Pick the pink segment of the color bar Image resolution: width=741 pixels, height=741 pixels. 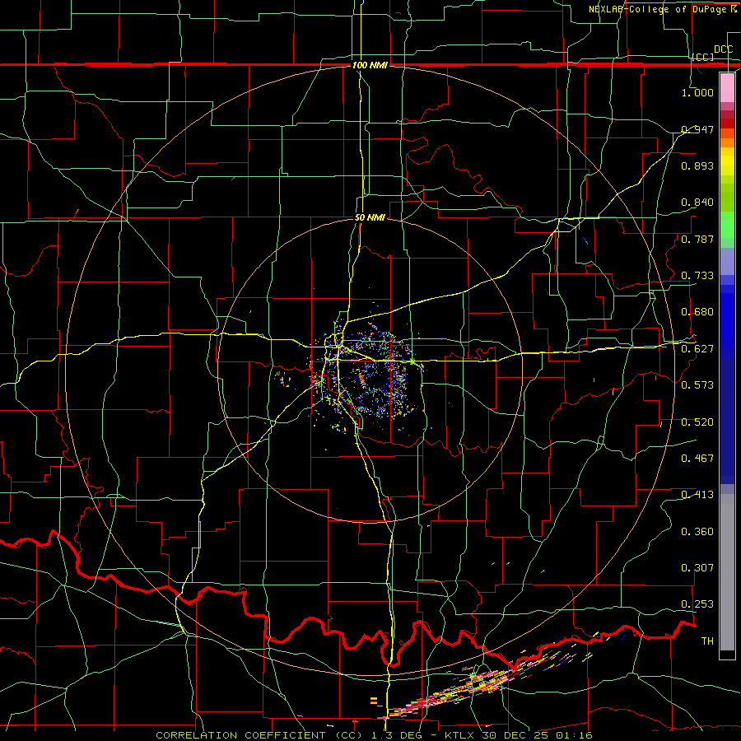click(727, 87)
